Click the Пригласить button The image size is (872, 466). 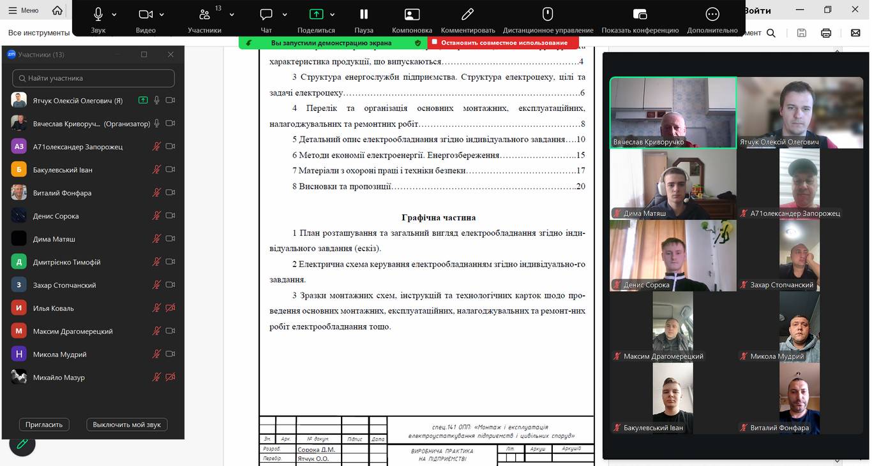pos(44,425)
